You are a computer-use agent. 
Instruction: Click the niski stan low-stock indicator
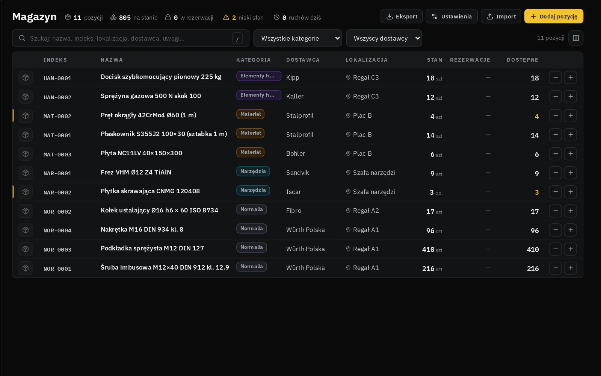[243, 17]
